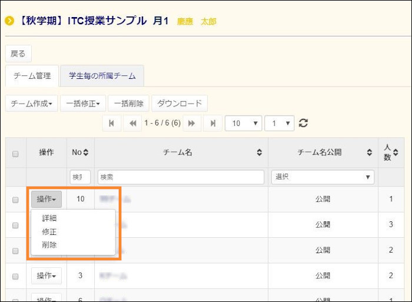The width and height of the screenshot is (412, 302).
Task: Select the checkbox for row No 3
Action: 16,276
